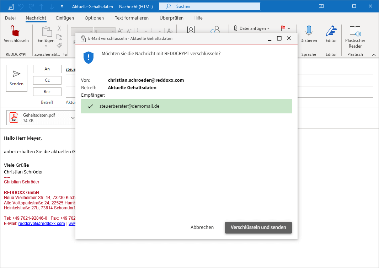379x268 pixels.
Task: Select recipient steuerberater@demomail.de row
Action: point(186,106)
